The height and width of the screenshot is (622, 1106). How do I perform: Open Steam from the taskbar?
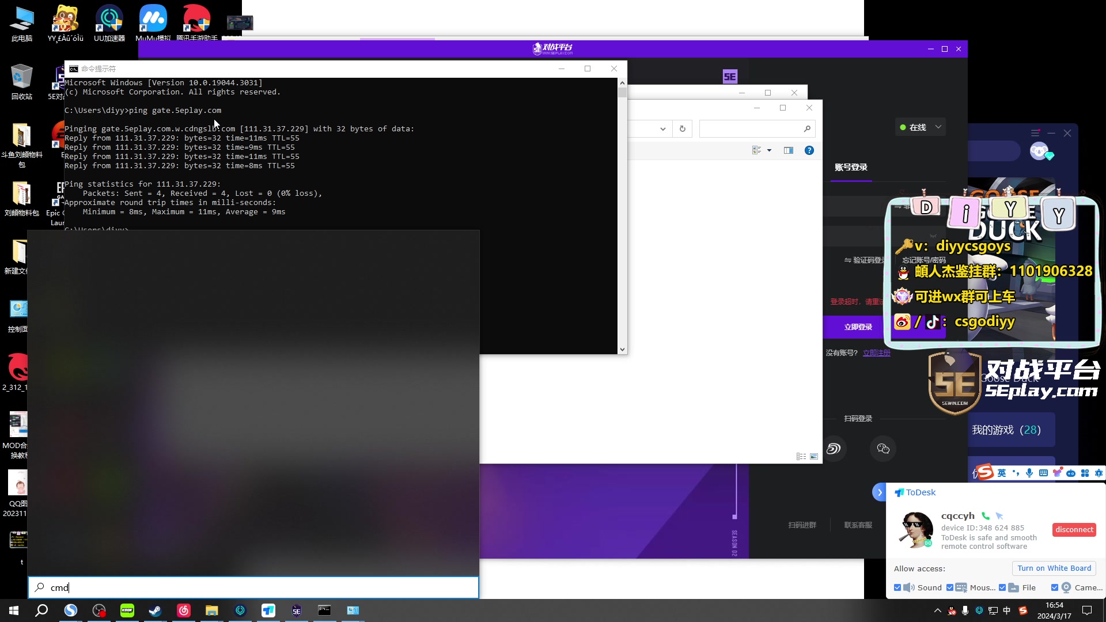coord(155,610)
